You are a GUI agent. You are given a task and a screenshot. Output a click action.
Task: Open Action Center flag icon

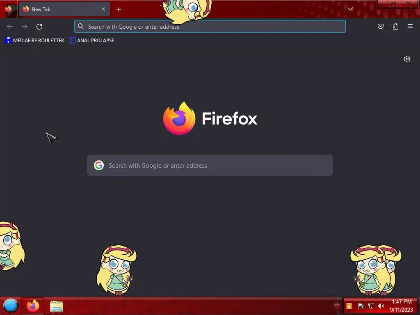click(x=361, y=306)
